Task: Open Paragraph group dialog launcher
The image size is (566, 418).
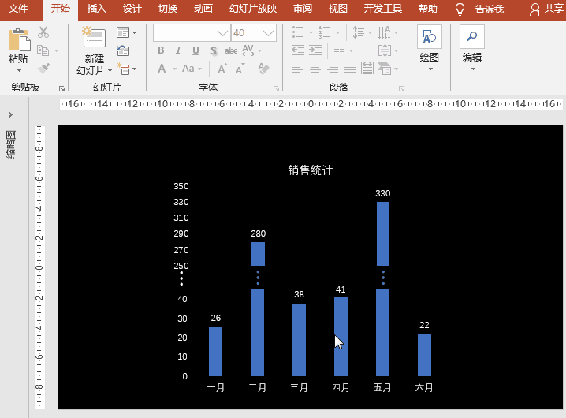Action: (401, 88)
